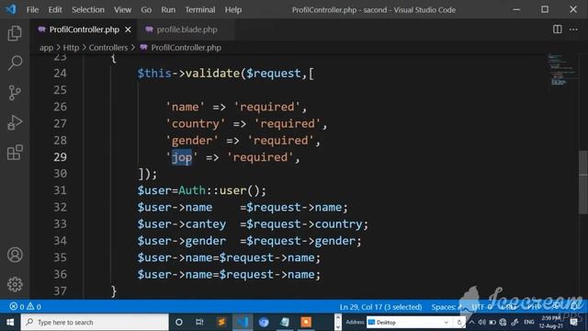Open the Manage gear icon

coord(15,284)
